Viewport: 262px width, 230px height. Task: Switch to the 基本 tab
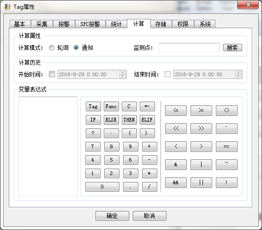pos(20,24)
